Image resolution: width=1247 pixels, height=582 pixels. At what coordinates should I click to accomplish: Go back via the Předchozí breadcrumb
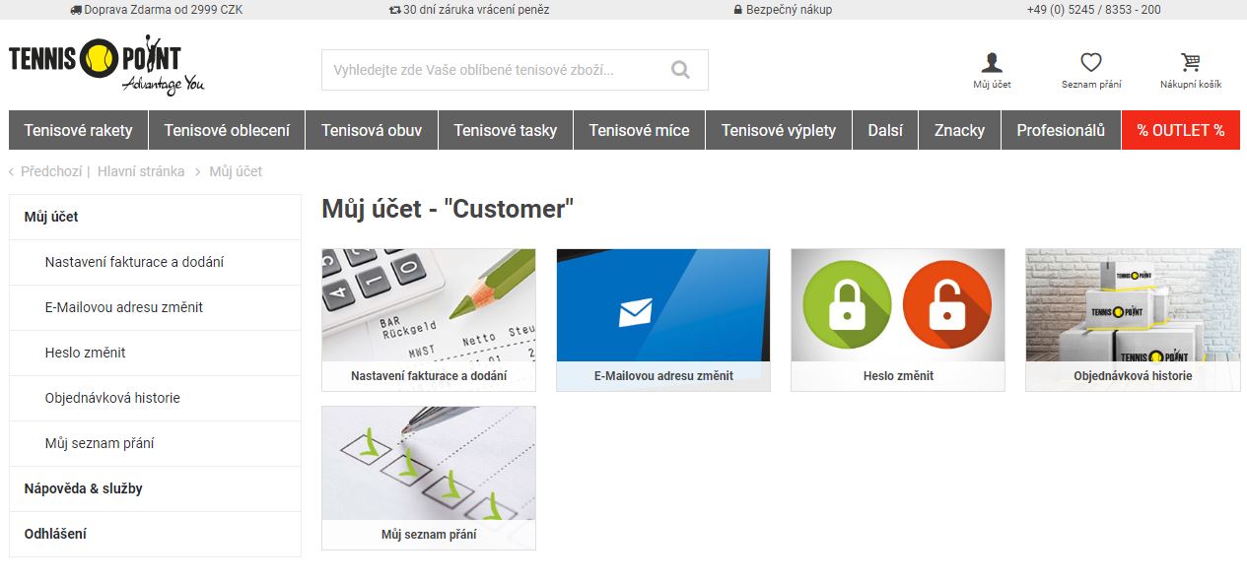(51, 171)
